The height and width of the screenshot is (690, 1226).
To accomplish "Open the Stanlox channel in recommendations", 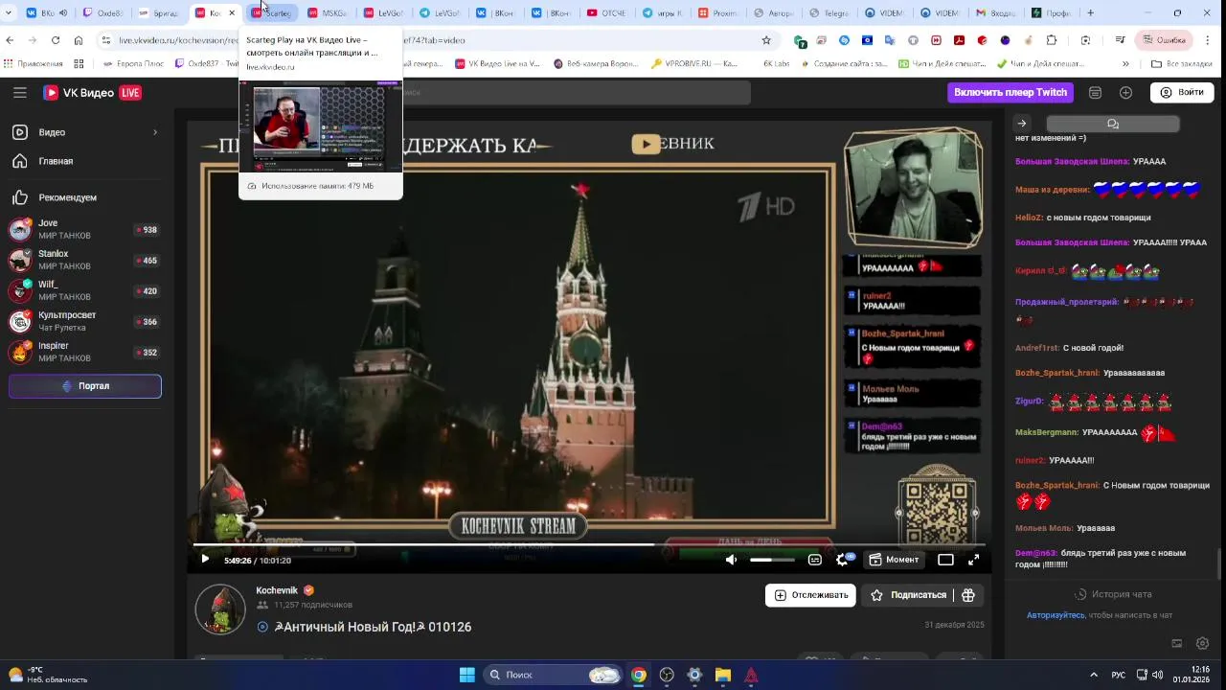I will (x=84, y=260).
